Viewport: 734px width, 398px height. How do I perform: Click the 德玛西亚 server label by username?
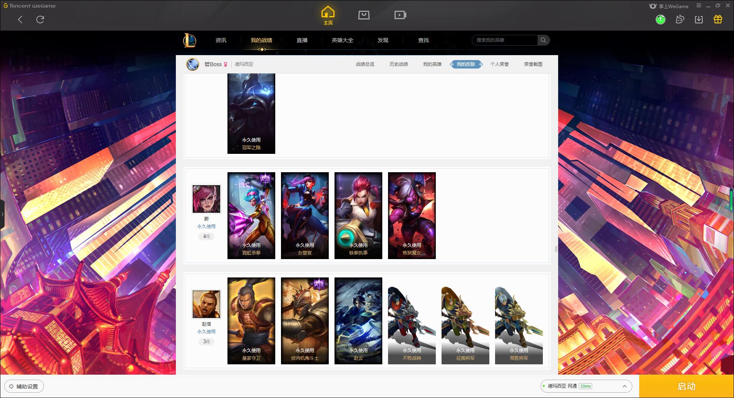click(244, 64)
